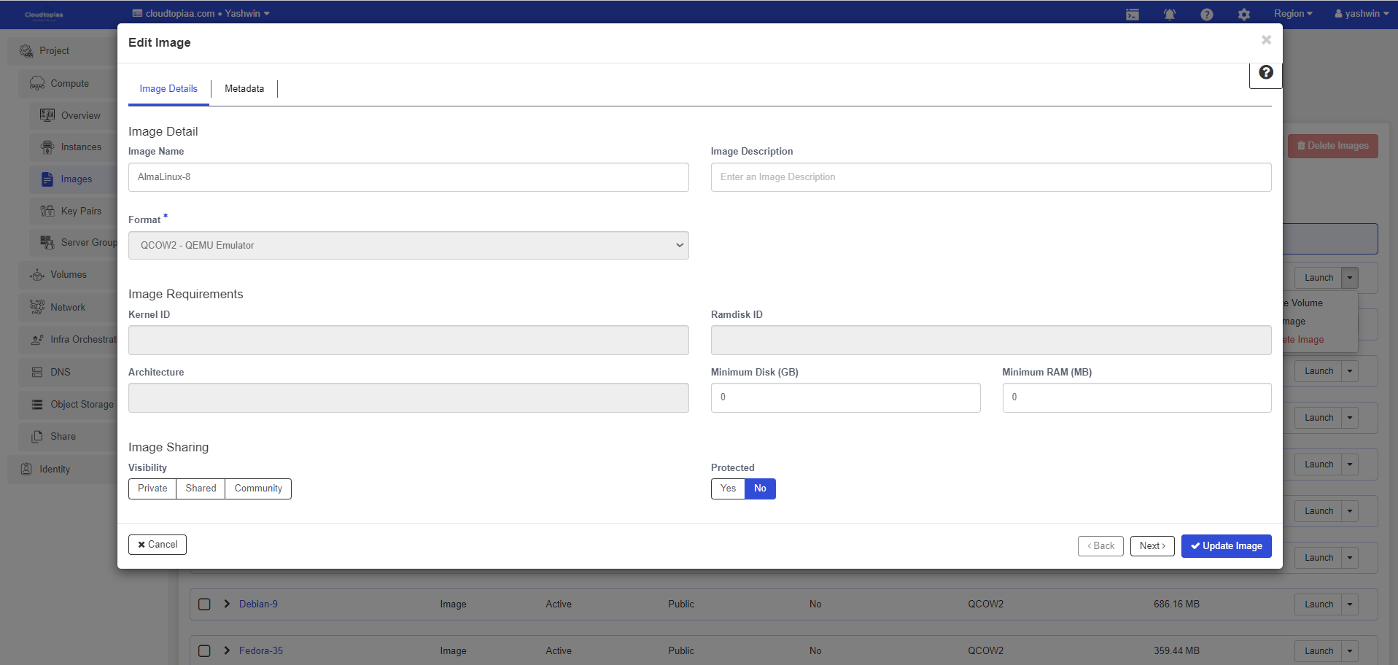Open the Region dropdown menu

1292,14
